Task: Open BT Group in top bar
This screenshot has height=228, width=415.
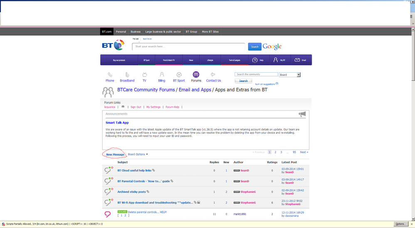Action: point(191,32)
